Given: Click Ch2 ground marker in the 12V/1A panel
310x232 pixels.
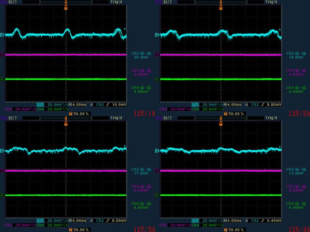Looking at the screenshot, I should 2,35.
